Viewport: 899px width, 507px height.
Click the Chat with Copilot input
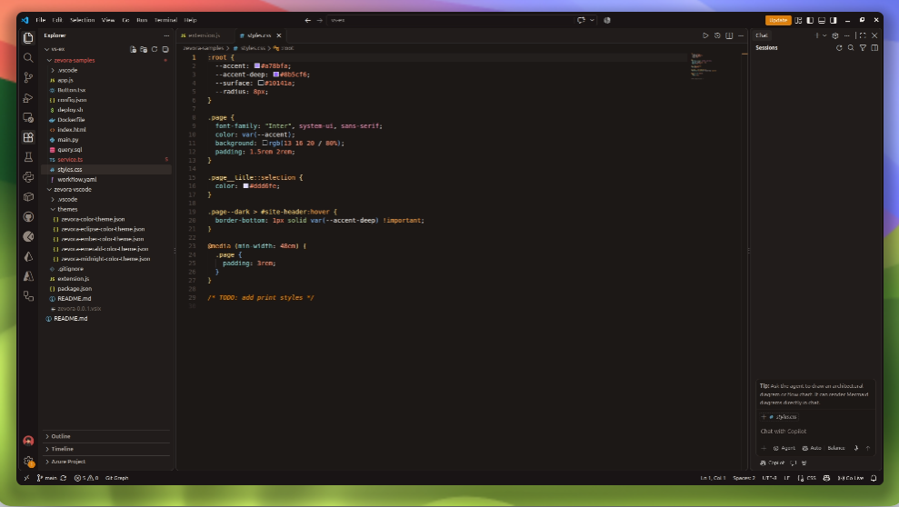815,432
